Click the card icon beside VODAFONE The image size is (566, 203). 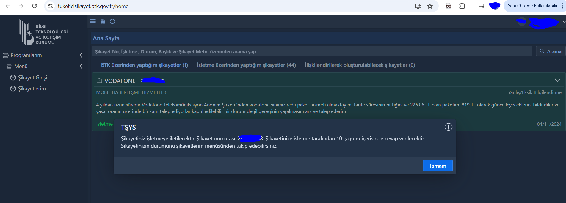[x=99, y=81]
